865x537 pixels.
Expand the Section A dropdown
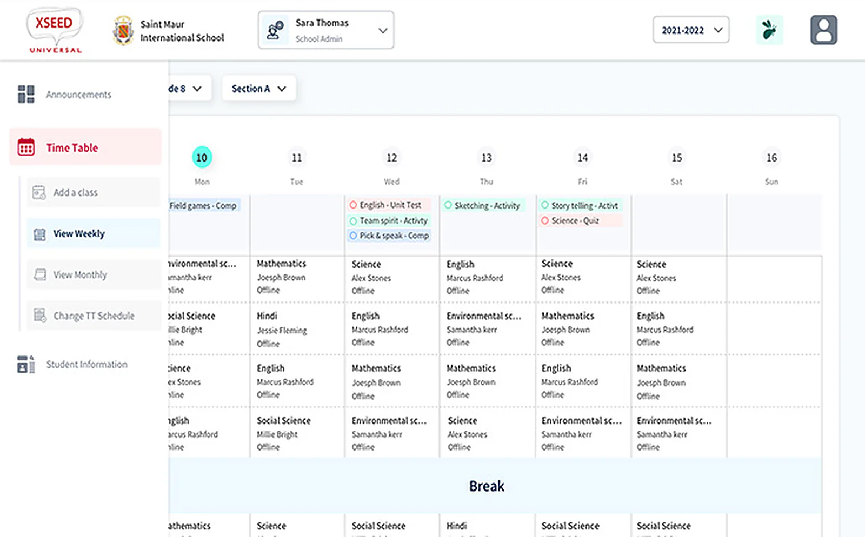[x=259, y=89]
